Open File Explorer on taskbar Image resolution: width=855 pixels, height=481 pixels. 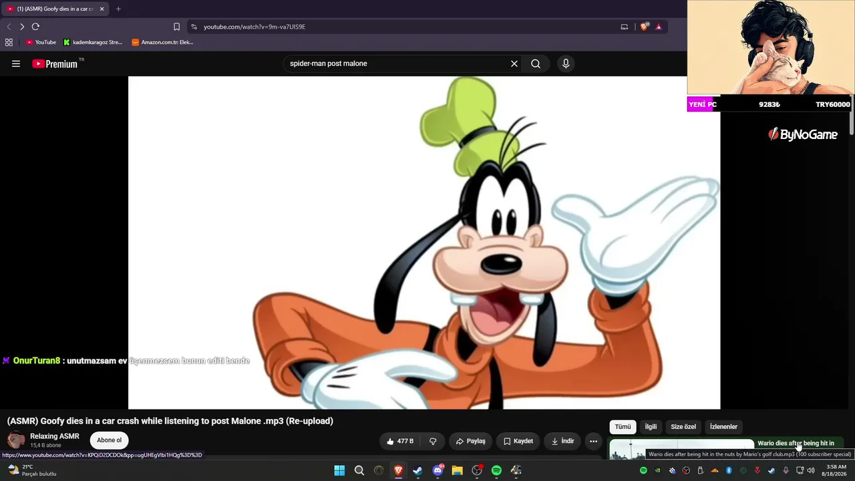point(457,470)
